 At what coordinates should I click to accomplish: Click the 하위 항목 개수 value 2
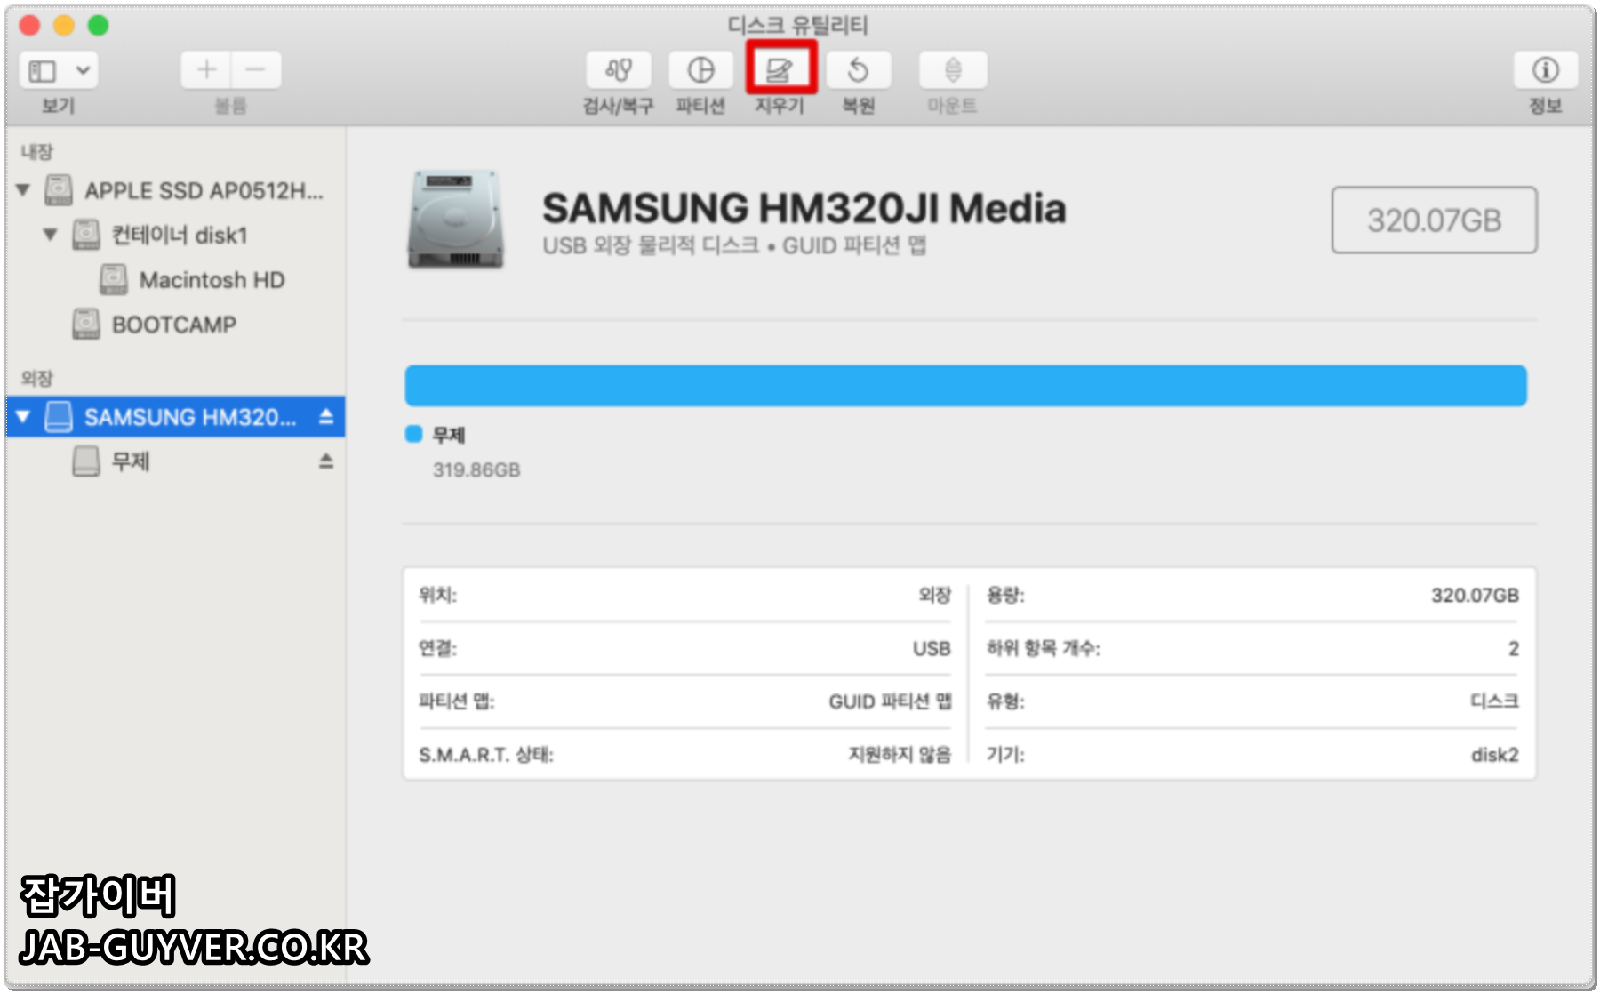(1513, 648)
